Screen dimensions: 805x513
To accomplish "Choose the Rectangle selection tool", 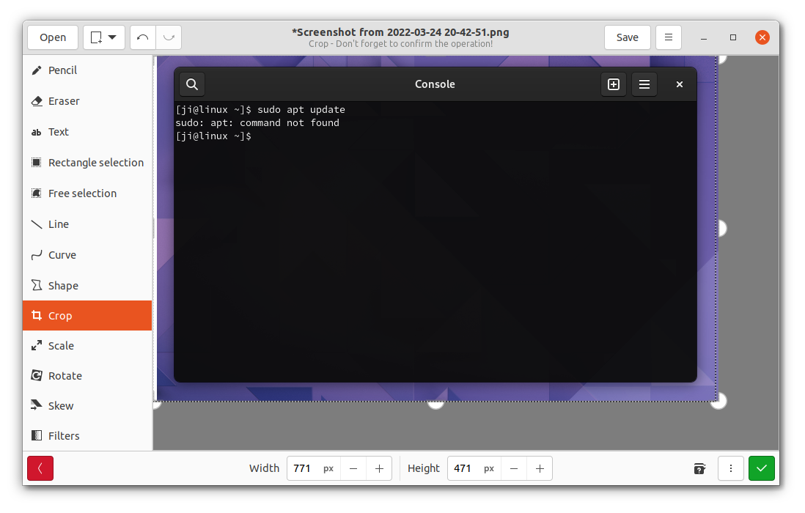I will (x=96, y=162).
